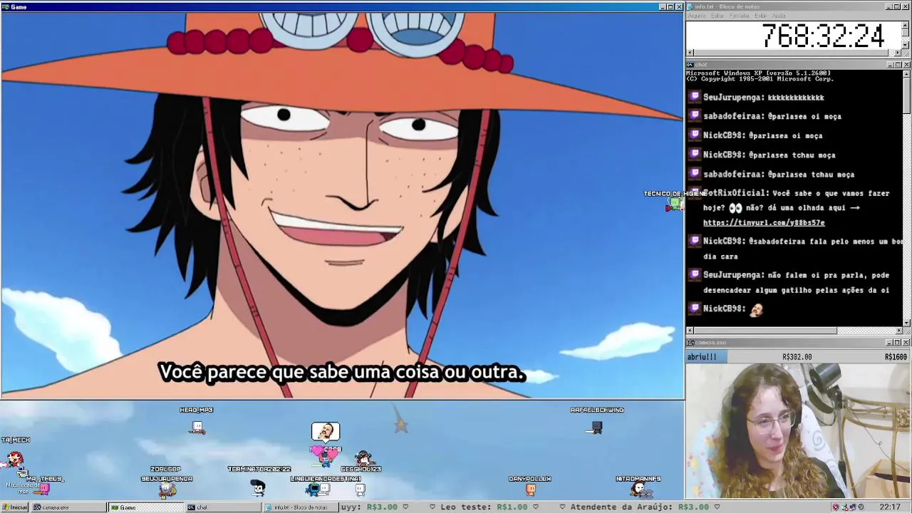This screenshot has width=912, height=513.
Task: Switch to chat taskbar button
Action: point(223,507)
